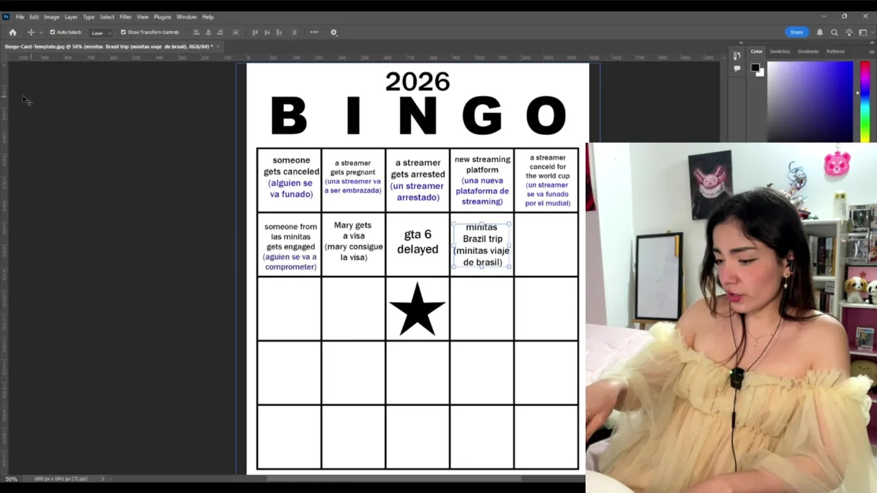Switch to the Swatches tab

(x=780, y=51)
